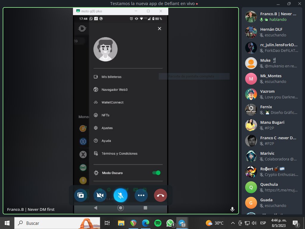Click the smiley icon beside NFTs

coord(96,115)
